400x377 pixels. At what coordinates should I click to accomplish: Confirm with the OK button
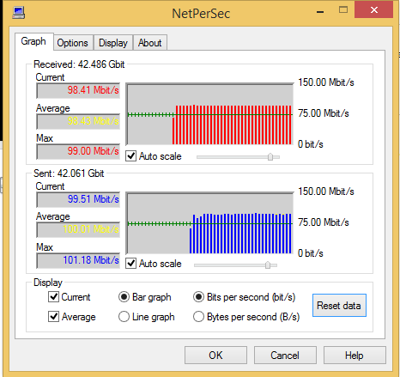click(x=215, y=356)
